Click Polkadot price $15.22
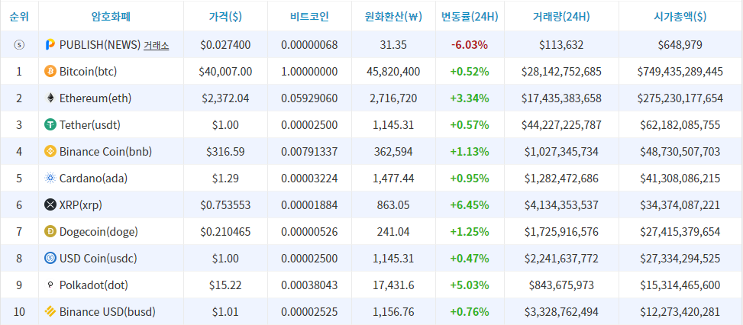Image resolution: width=743 pixels, height=325 pixels. click(x=225, y=286)
